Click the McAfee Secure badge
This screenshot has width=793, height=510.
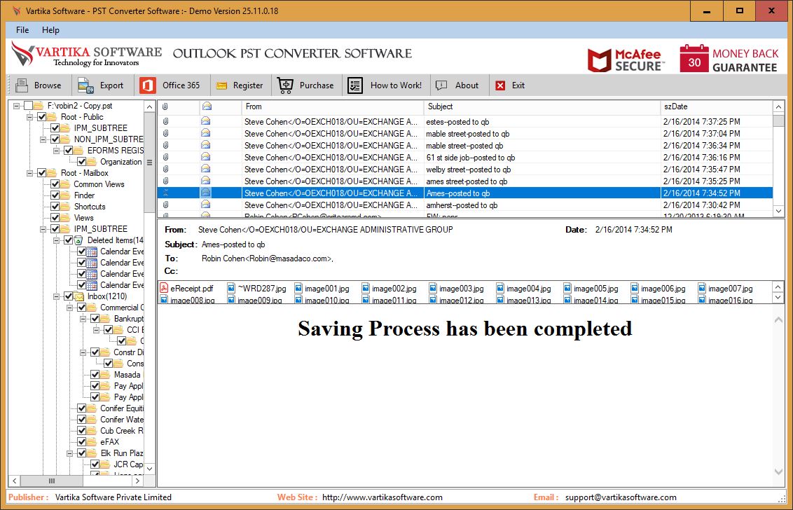click(x=626, y=59)
